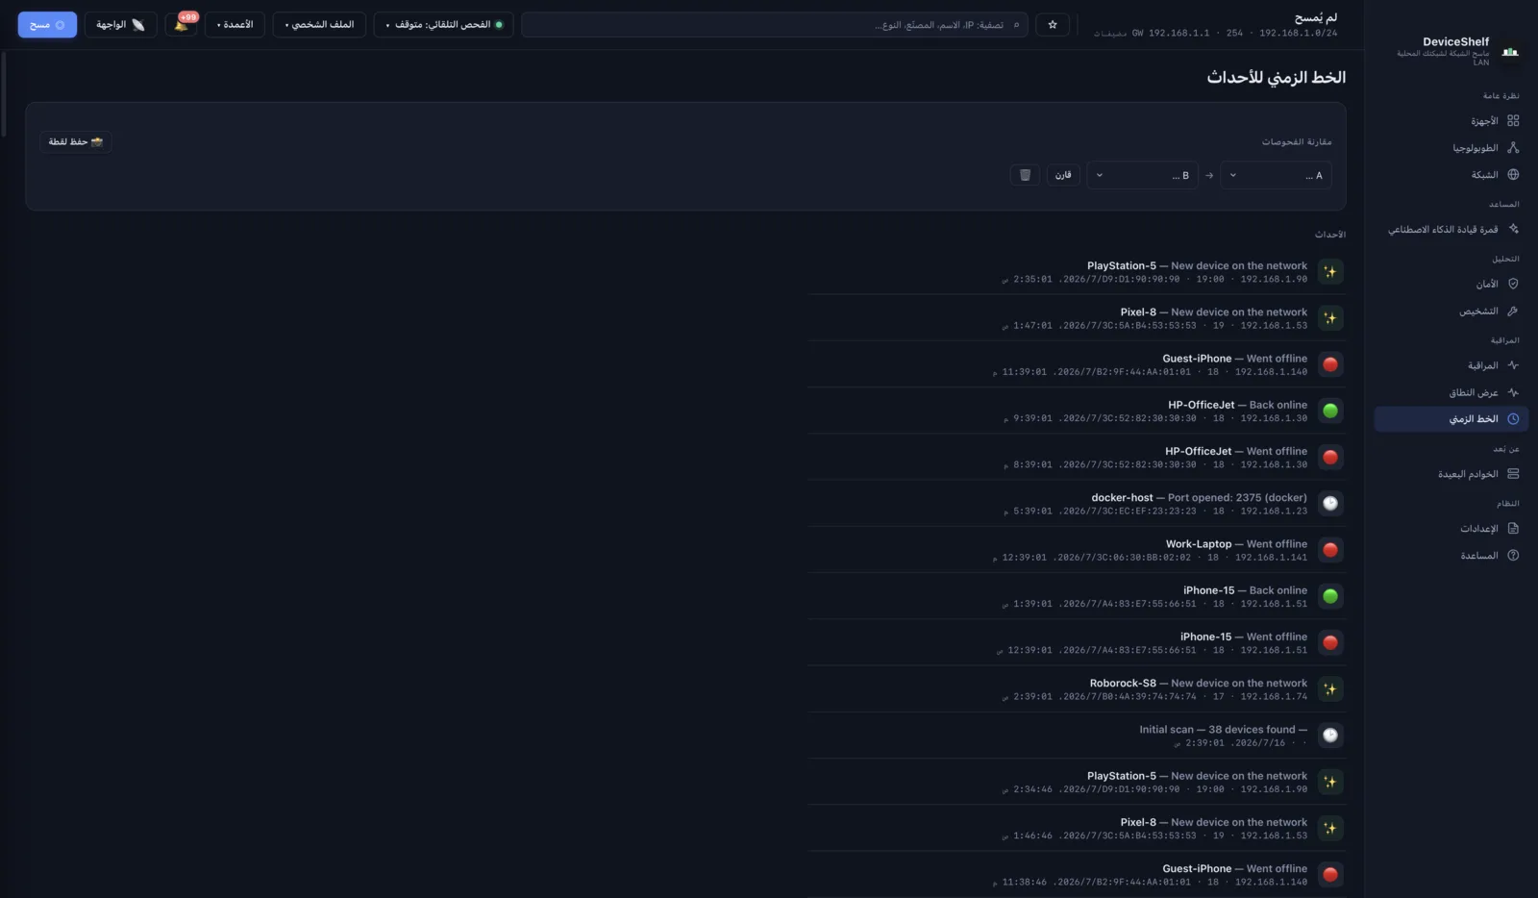Open الأمان security in sidebar
1538x898 pixels.
click(x=1451, y=284)
